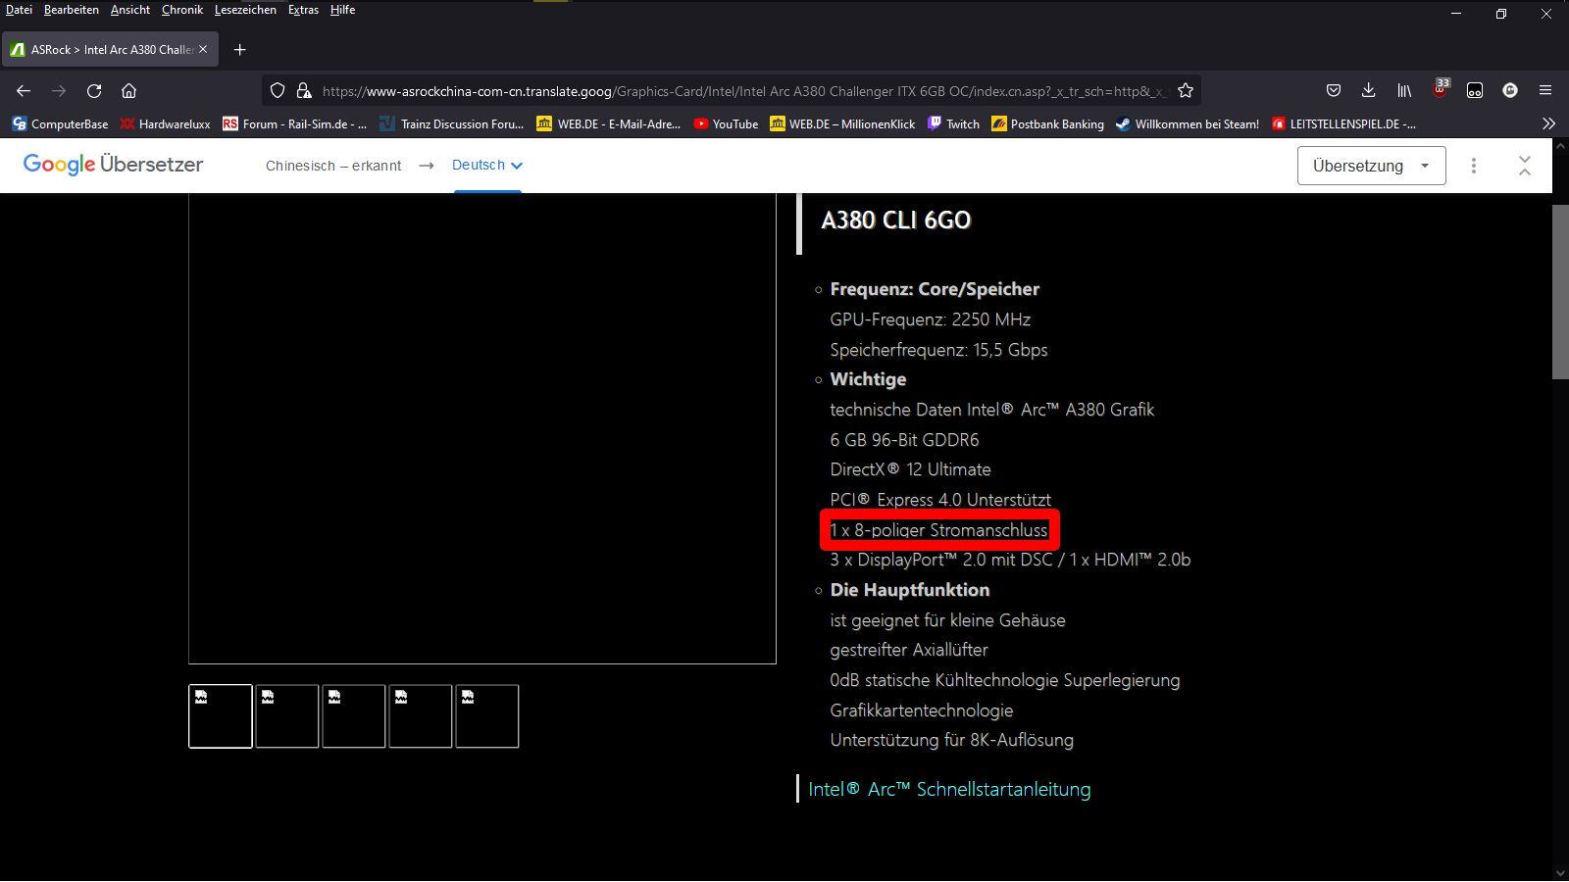This screenshot has width=1569, height=882.
Task: Open the Ansicht menu
Action: [x=130, y=10]
